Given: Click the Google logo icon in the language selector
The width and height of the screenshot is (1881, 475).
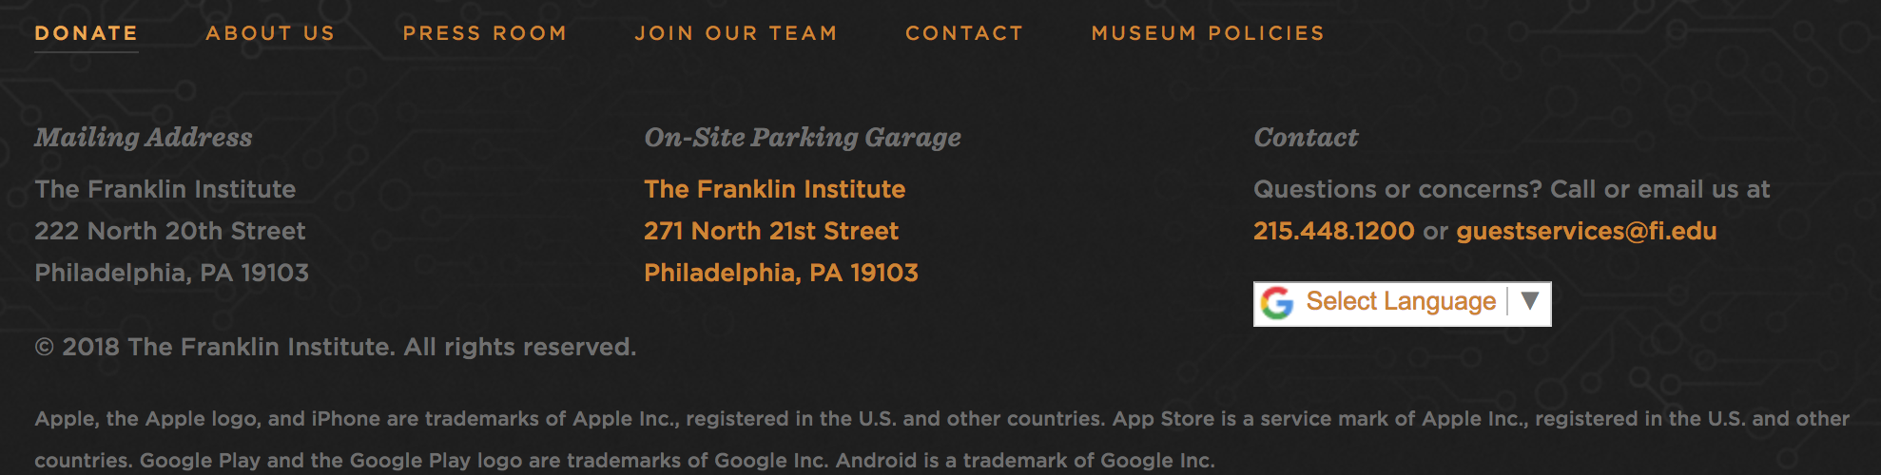Looking at the screenshot, I should coord(1277,303).
